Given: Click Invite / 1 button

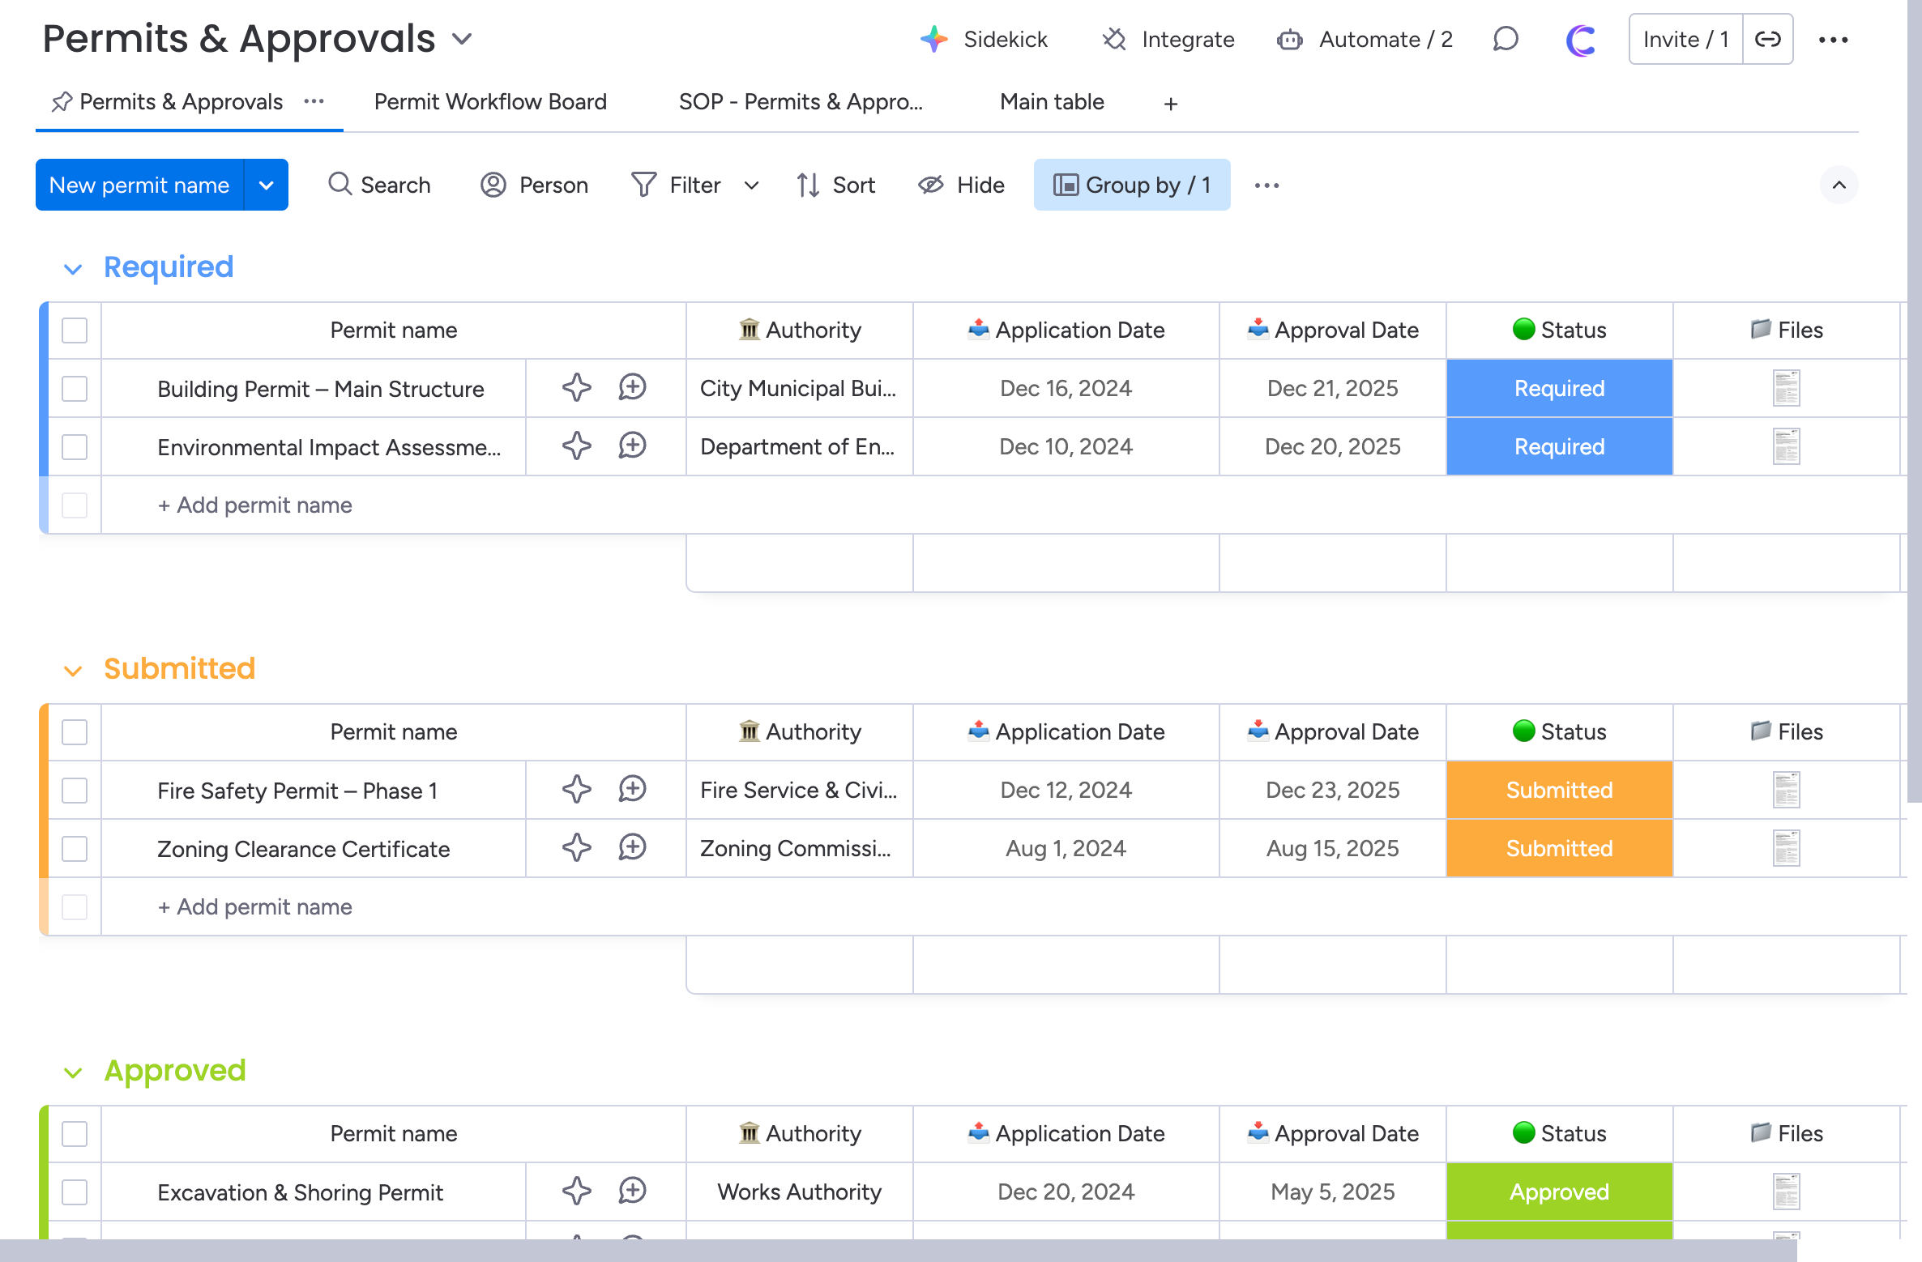Looking at the screenshot, I should [1685, 39].
